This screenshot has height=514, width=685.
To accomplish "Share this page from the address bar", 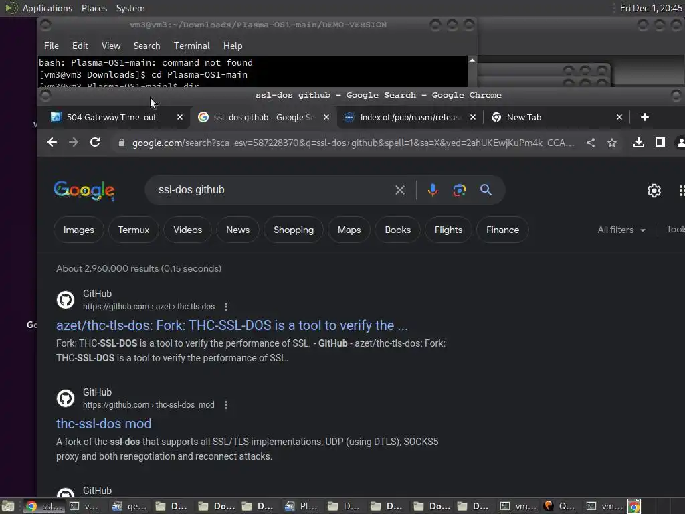I will [591, 143].
